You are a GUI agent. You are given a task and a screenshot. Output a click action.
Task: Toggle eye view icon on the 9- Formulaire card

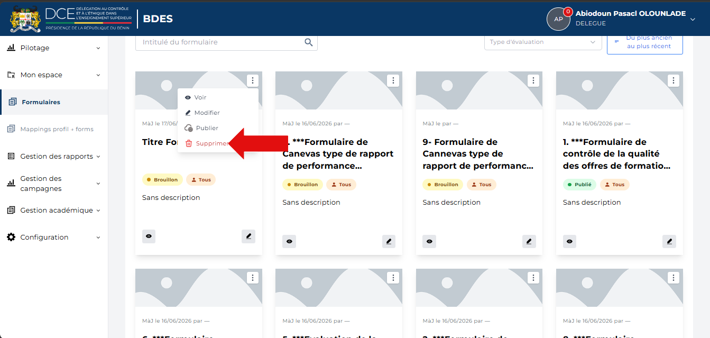click(429, 241)
